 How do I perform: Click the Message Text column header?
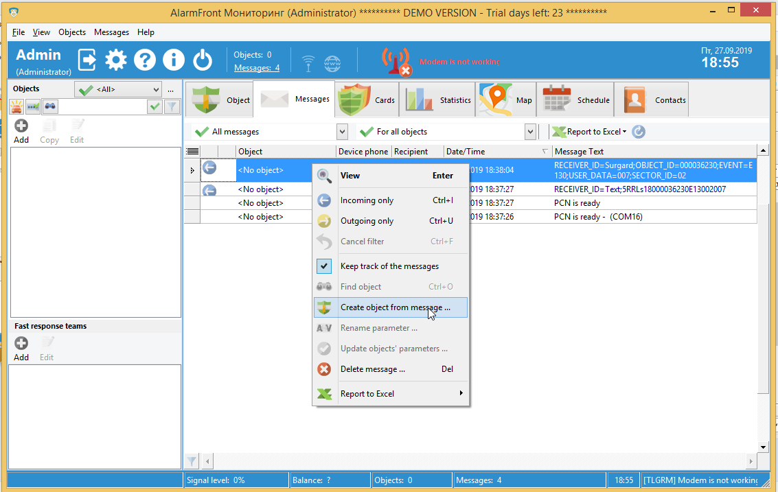tap(654, 151)
